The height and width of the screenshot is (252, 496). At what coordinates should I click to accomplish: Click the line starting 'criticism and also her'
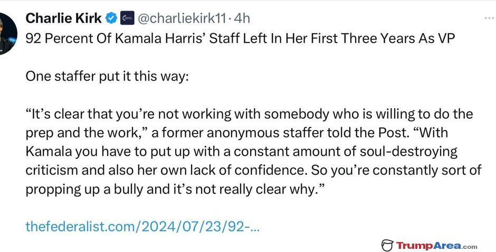(x=253, y=170)
